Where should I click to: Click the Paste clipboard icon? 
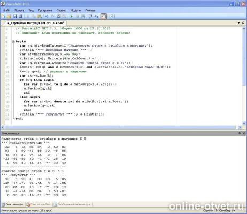[40, 17]
